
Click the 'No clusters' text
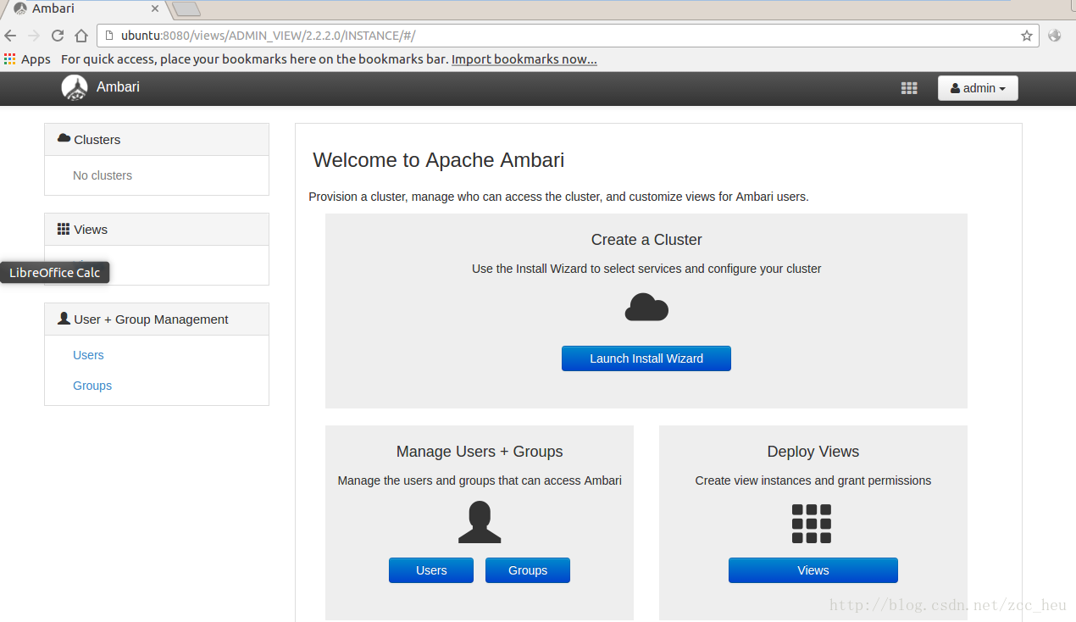(103, 175)
